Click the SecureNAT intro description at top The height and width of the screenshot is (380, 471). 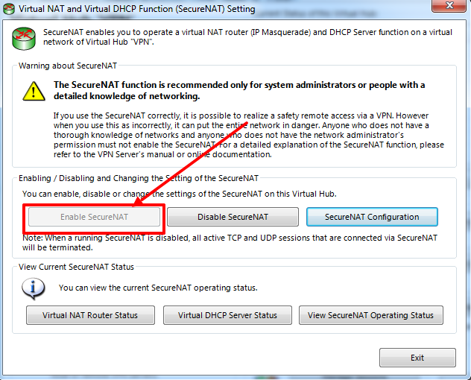tap(246, 39)
